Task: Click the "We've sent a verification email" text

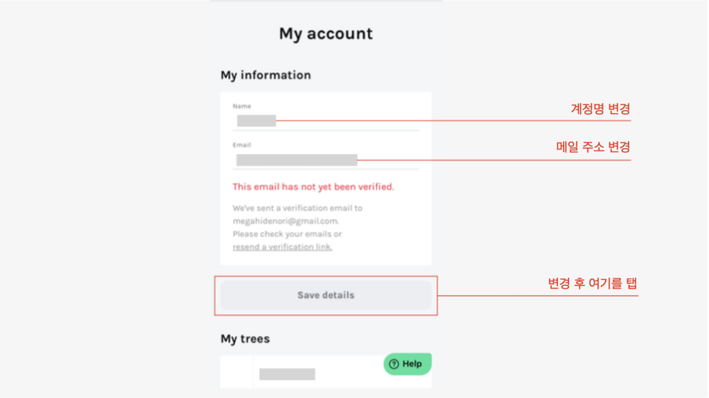Action: point(298,208)
